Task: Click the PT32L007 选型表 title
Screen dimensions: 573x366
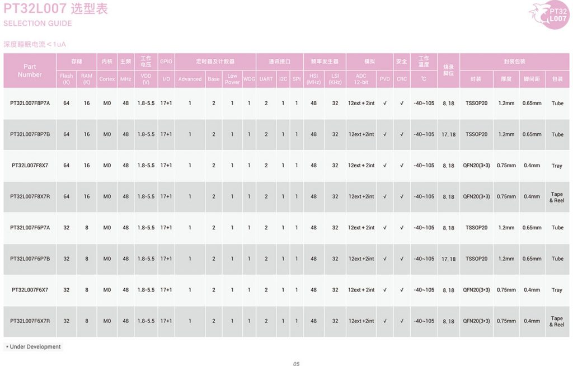Action: (55, 9)
